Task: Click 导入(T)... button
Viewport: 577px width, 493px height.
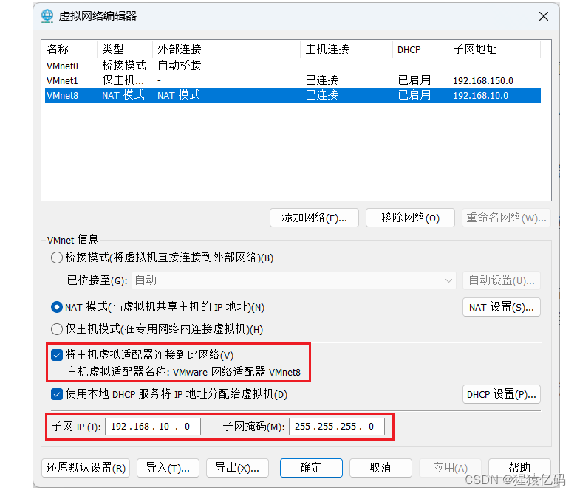Action: [168, 468]
